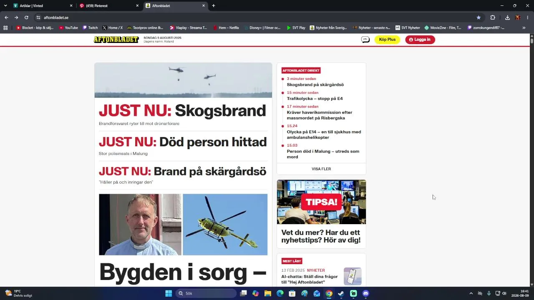Click the Köp Plus button
The image size is (534, 300).
pyautogui.click(x=387, y=40)
